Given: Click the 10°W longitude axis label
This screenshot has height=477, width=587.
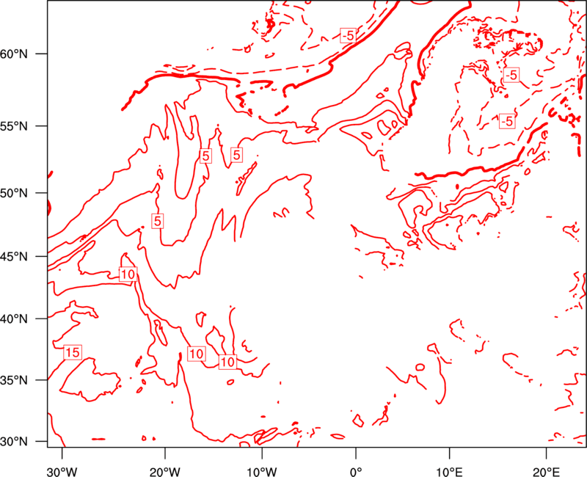Looking at the screenshot, I should 262,472.
